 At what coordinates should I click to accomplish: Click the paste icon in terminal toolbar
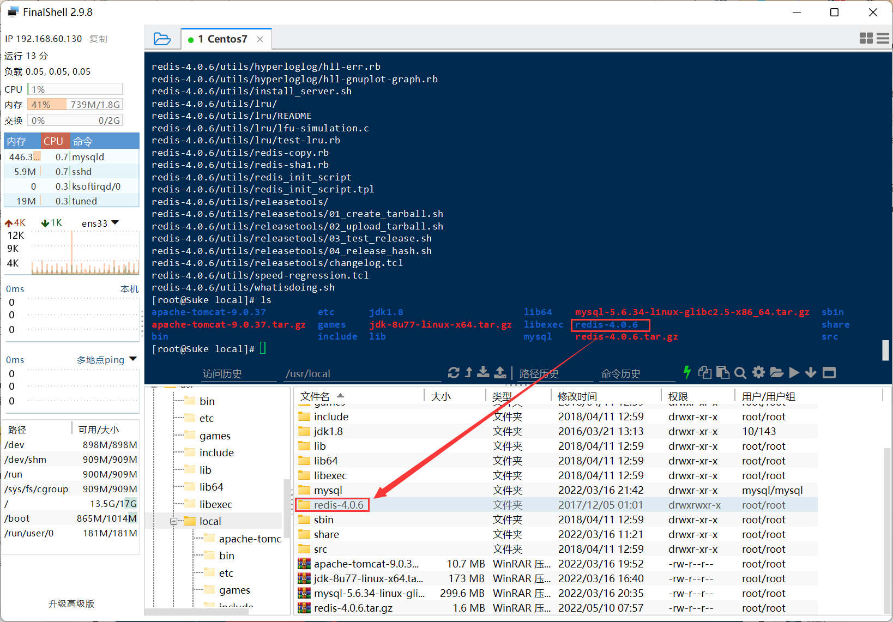pyautogui.click(x=723, y=372)
